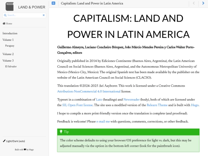
Task: Click the heart icon in footer
Action: tap(25, 149)
